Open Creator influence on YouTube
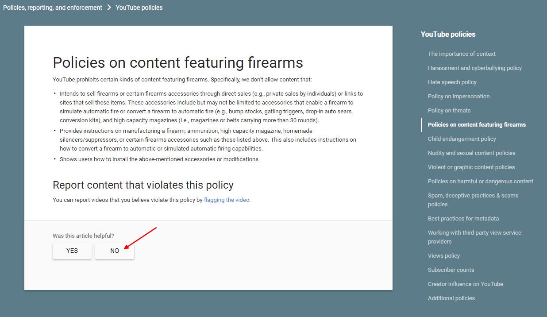Viewport: 547px width, 317px height. coord(466,284)
